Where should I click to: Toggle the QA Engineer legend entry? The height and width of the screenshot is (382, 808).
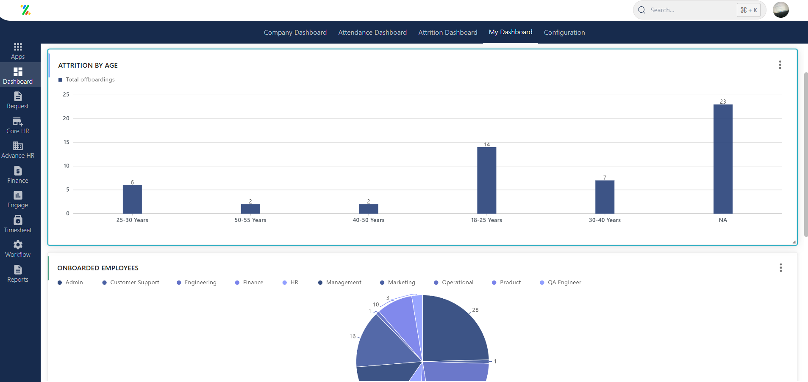[x=561, y=283]
